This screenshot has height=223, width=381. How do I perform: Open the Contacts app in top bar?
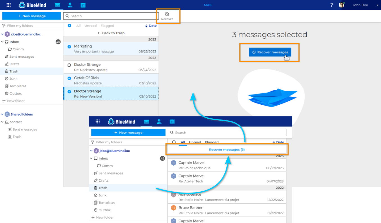point(70,5)
